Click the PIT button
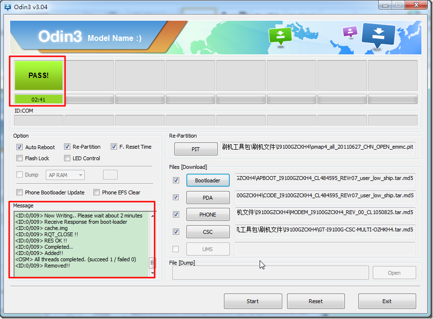The image size is (433, 319). [x=196, y=149]
